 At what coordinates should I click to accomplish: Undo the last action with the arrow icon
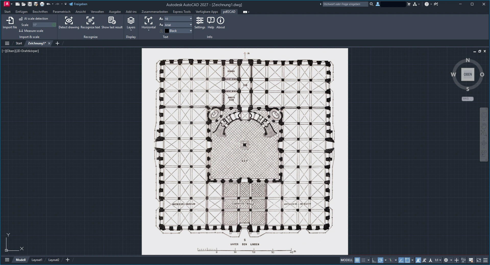[x=48, y=4]
